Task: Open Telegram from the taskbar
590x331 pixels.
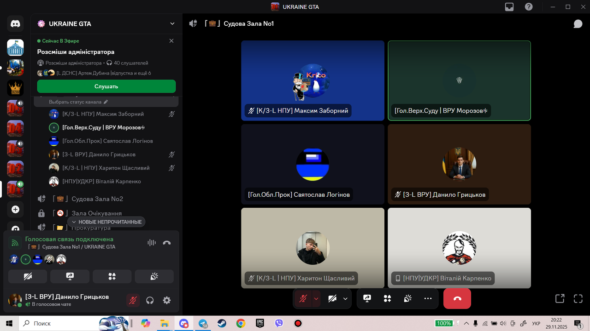Action: (203, 323)
